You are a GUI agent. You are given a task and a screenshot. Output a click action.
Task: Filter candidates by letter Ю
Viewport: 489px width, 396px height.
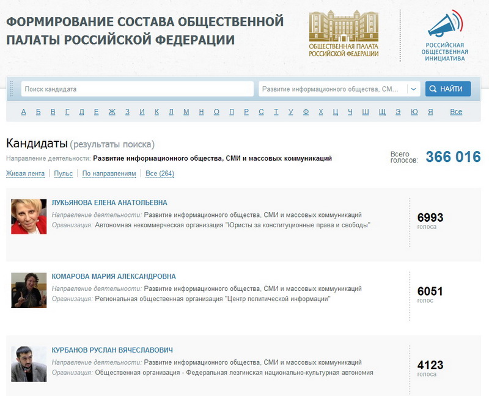pyautogui.click(x=414, y=112)
